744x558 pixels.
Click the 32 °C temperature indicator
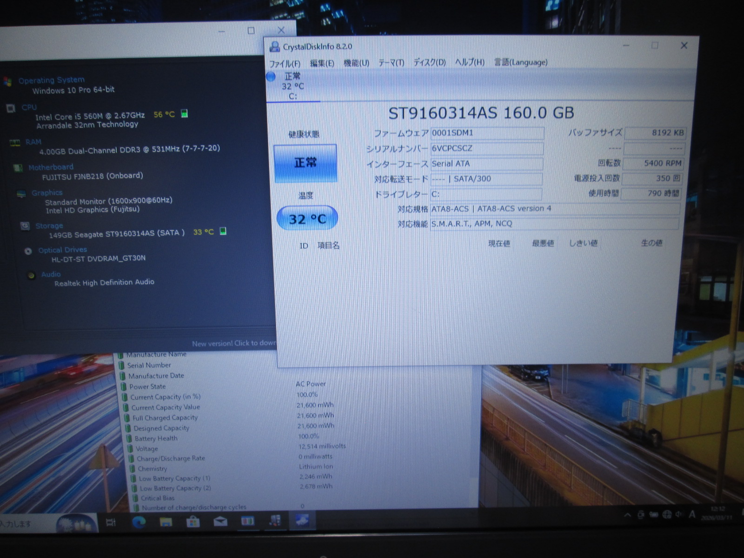click(307, 219)
